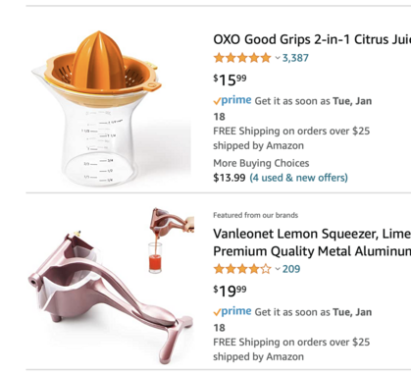Click the OXO five-star rating icons
411x374 pixels.
[x=242, y=58]
